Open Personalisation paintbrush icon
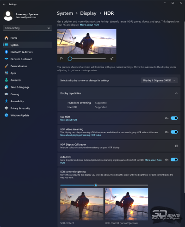This screenshot has height=227, width=185. pyautogui.click(x=6, y=66)
